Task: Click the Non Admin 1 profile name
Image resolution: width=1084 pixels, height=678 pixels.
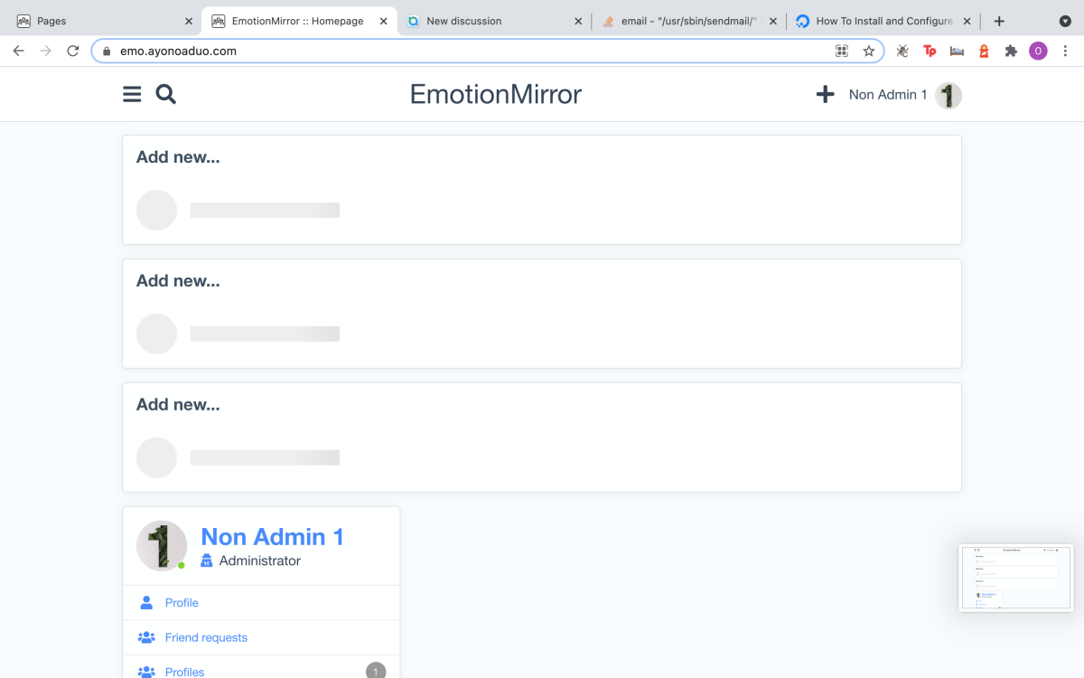Action: pyautogui.click(x=272, y=537)
